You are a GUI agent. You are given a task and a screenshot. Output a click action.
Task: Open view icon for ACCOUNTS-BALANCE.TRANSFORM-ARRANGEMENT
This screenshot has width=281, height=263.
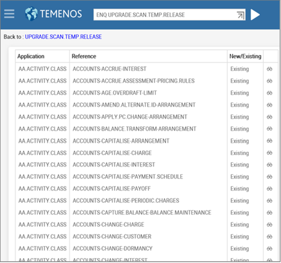[270, 129]
